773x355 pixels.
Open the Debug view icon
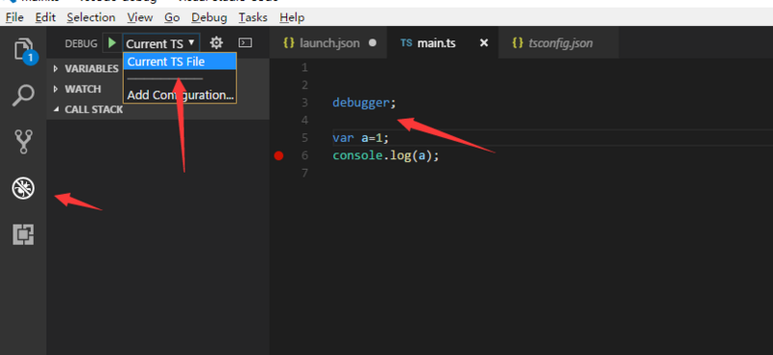coord(23,188)
